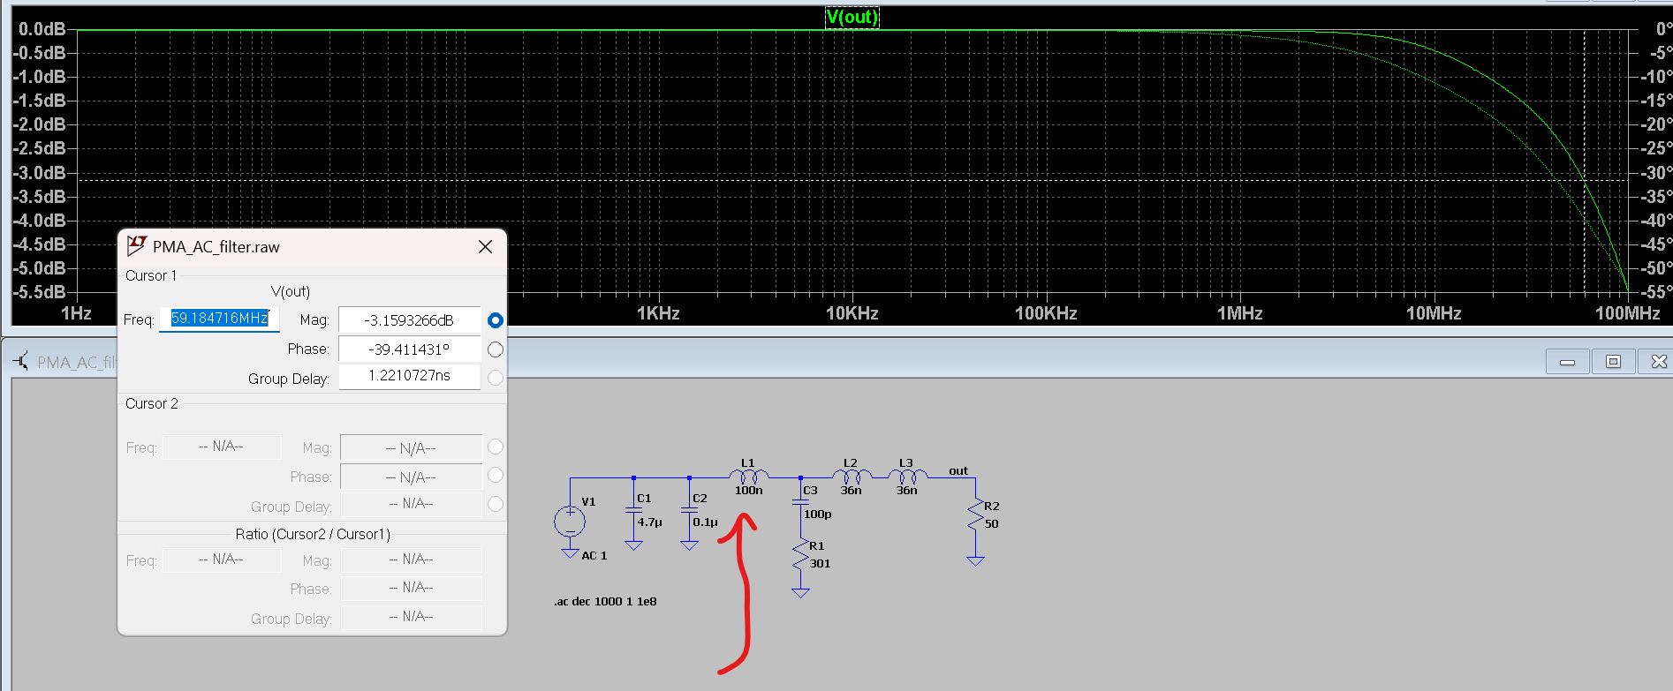This screenshot has width=1673, height=691.
Task: Click the 10MHz frequency axis label
Action: coord(1434,313)
